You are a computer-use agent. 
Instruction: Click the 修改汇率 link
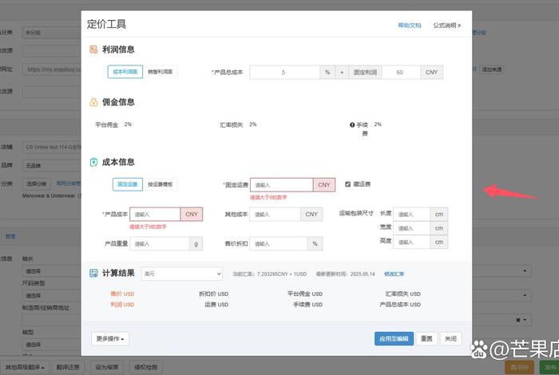click(x=394, y=274)
